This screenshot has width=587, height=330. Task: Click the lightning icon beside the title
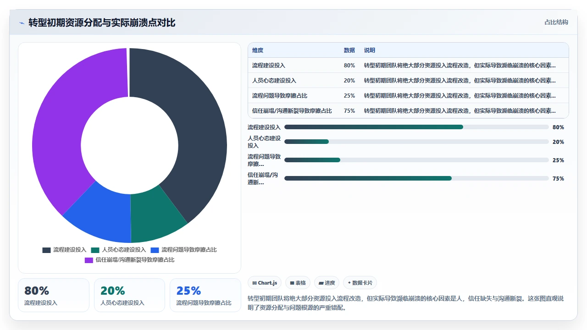pos(22,23)
